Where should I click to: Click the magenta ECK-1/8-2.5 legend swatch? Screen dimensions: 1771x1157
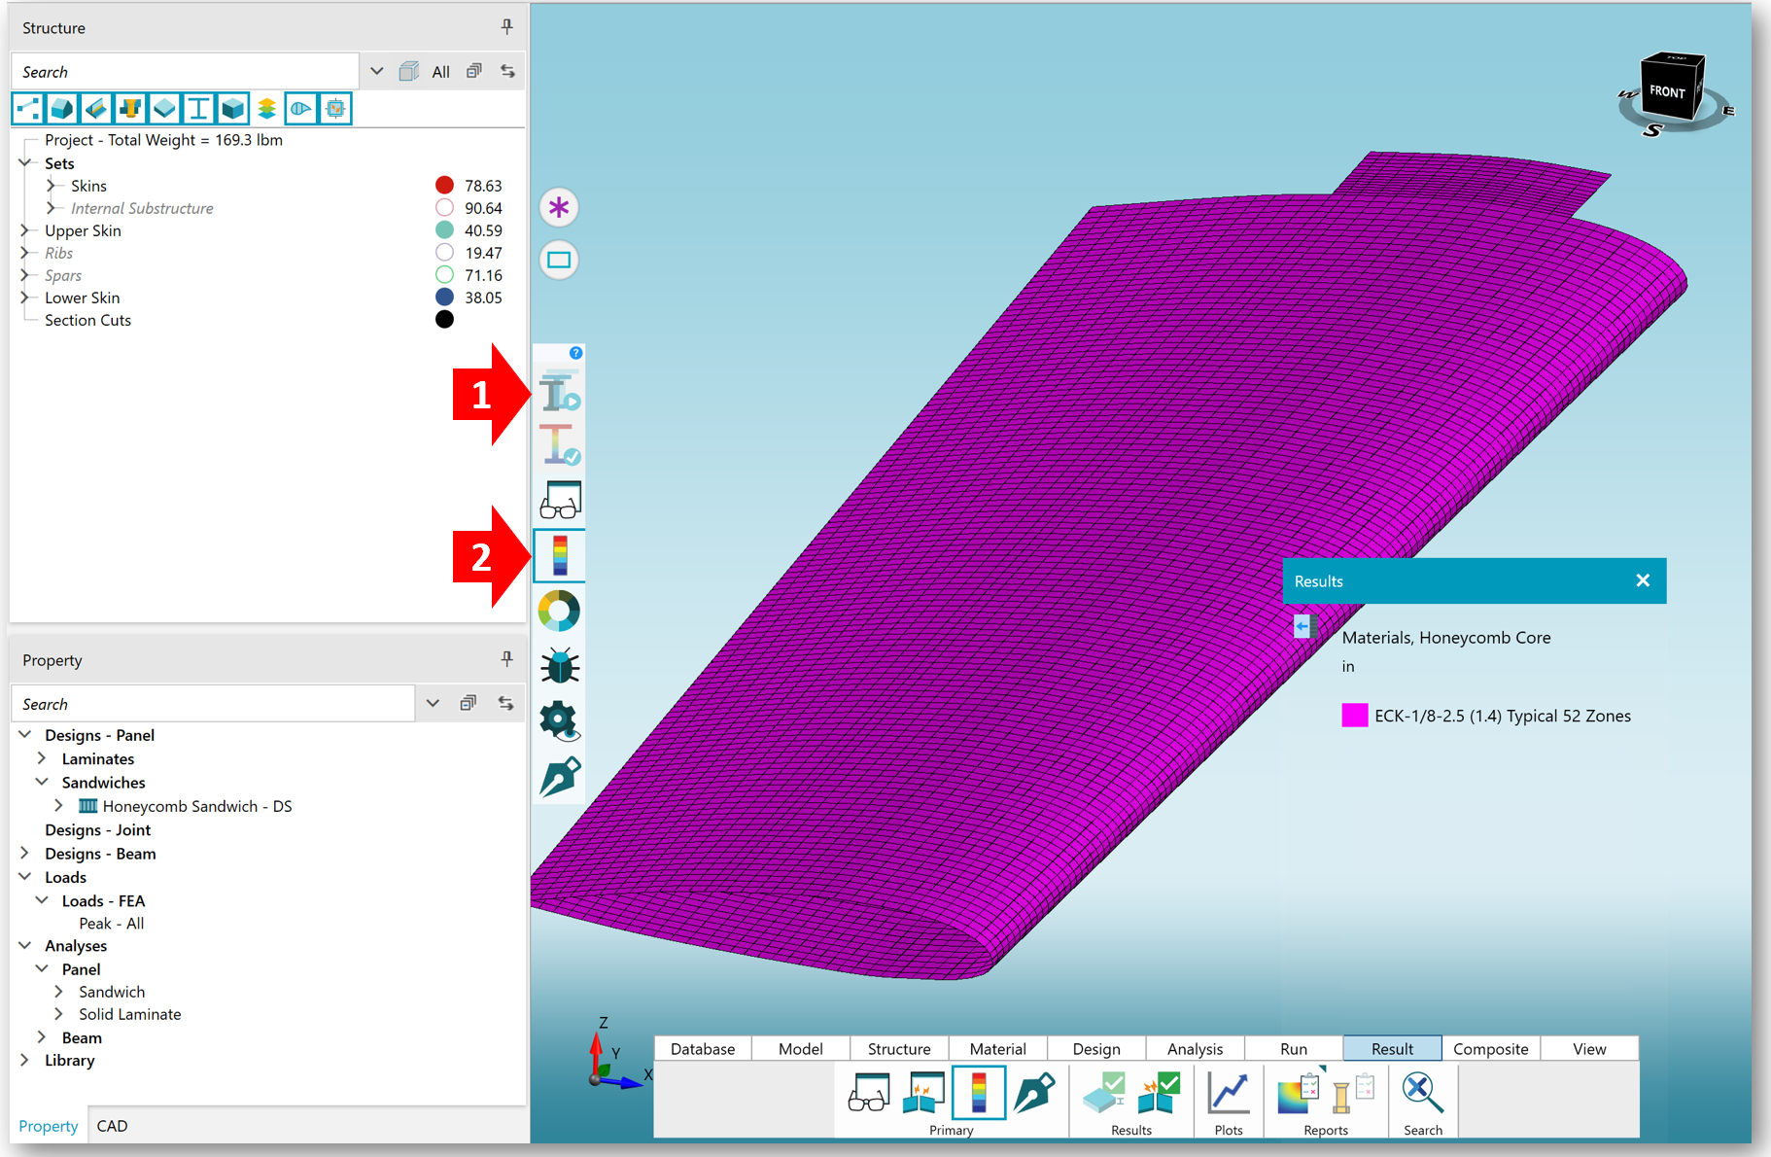tap(1355, 716)
